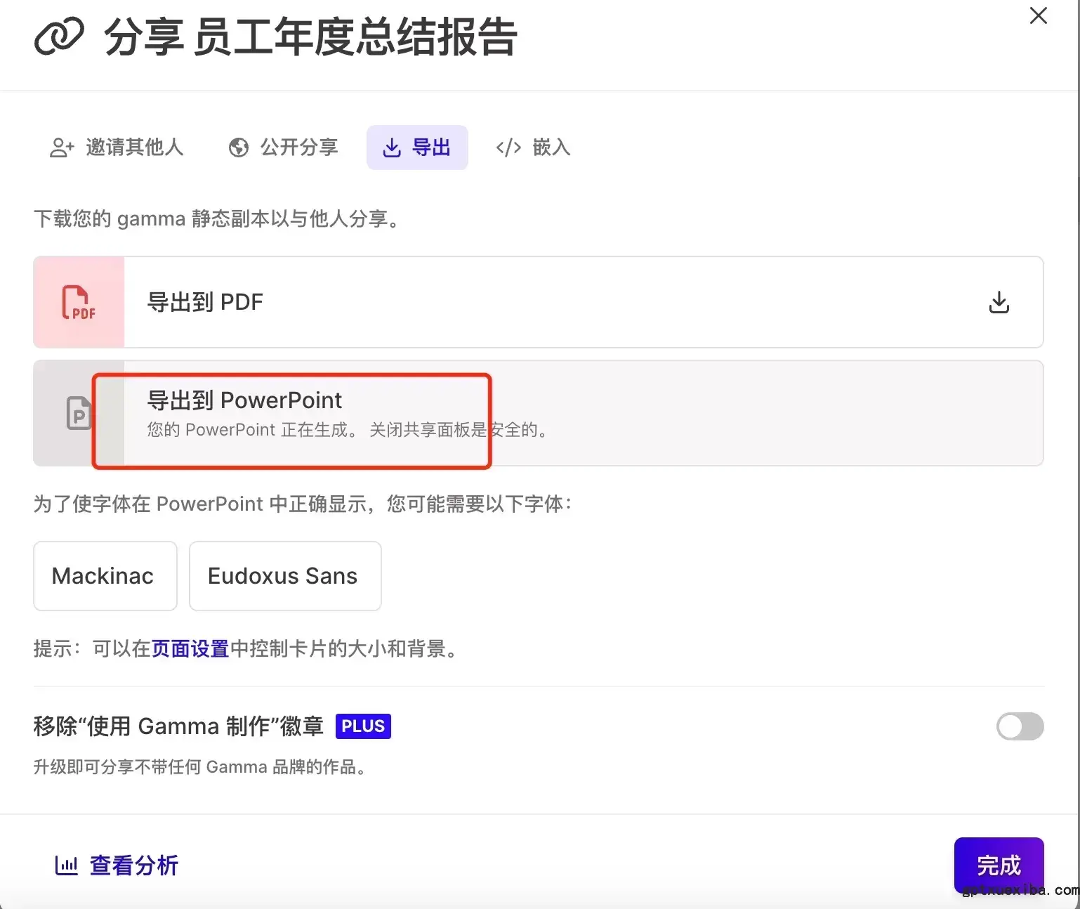
Task: Open the 页面设置 link
Action: click(x=190, y=648)
